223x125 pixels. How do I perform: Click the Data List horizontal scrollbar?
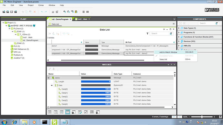tap(102, 60)
